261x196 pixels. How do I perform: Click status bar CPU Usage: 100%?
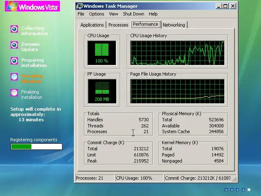(139, 178)
